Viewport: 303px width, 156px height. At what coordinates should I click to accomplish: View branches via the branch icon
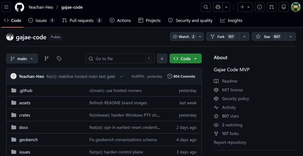[x=47, y=59]
